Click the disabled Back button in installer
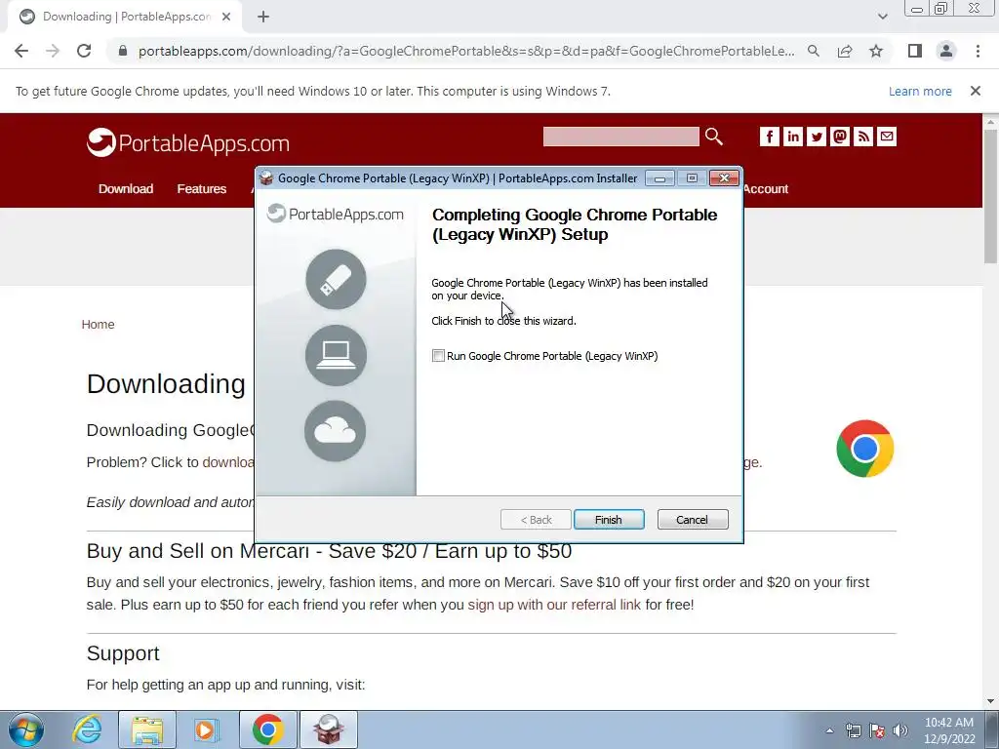 tap(536, 520)
